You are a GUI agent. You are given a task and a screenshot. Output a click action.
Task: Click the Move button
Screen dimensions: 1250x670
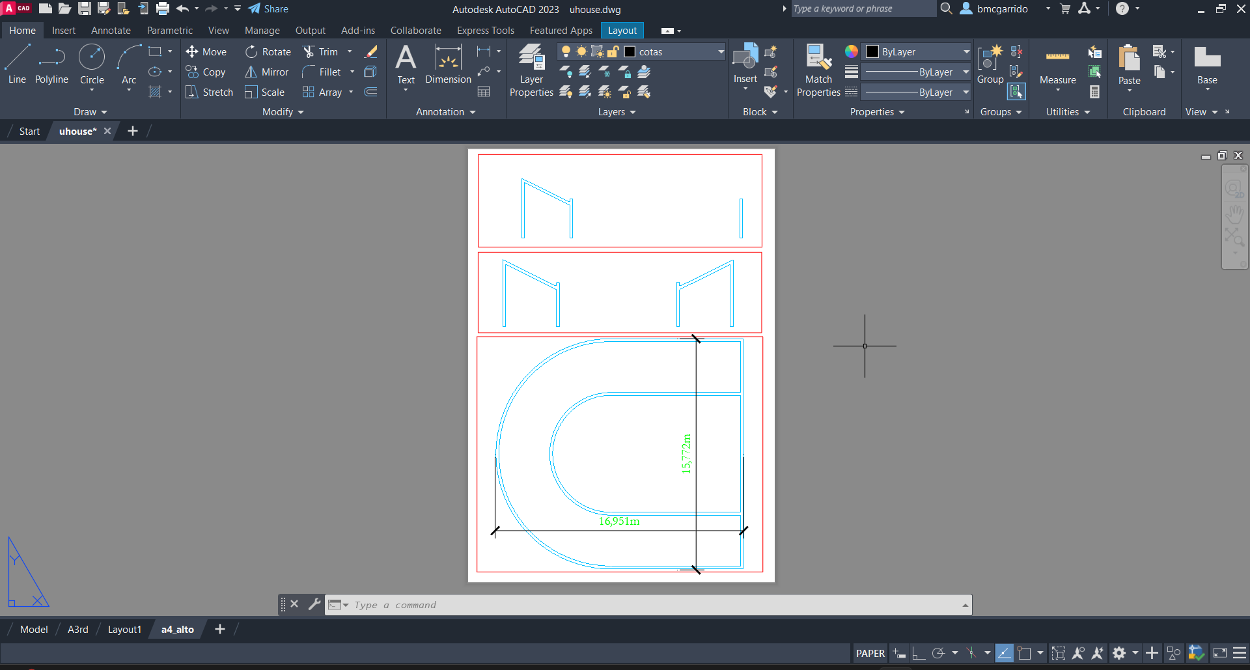tap(206, 51)
